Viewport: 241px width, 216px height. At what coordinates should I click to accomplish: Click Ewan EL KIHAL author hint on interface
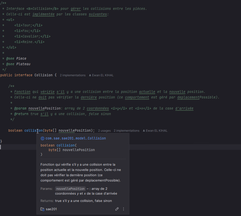(103, 75)
